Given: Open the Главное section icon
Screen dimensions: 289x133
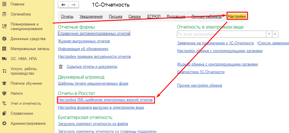Looking at the screenshot, I should 4,4.
